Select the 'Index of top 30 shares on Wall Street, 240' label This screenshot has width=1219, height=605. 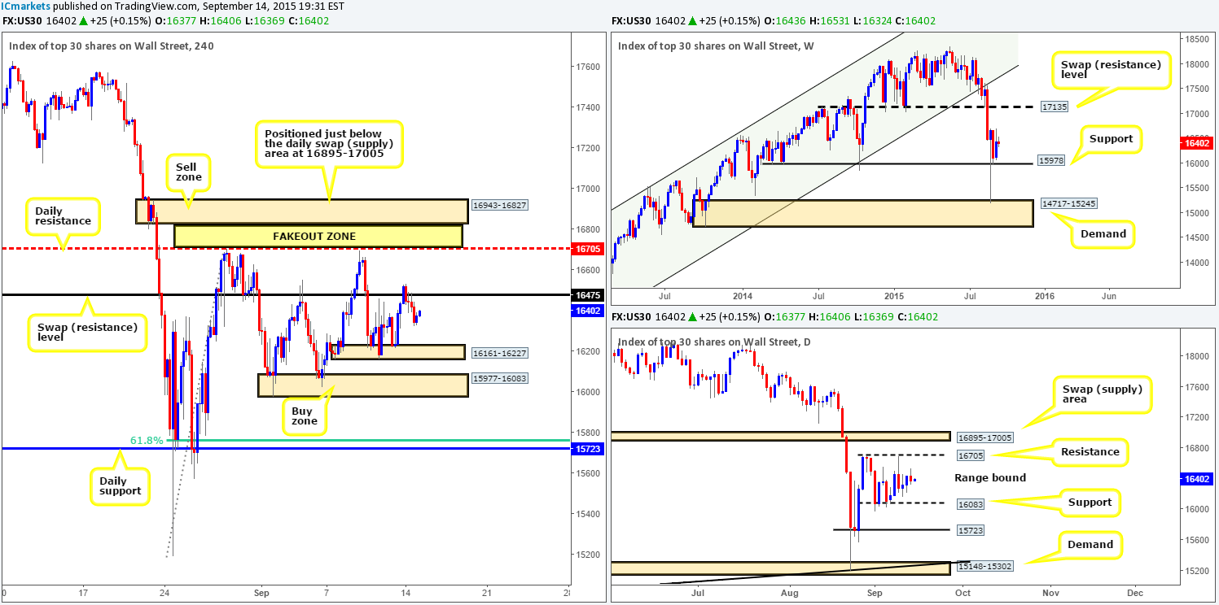tap(112, 46)
